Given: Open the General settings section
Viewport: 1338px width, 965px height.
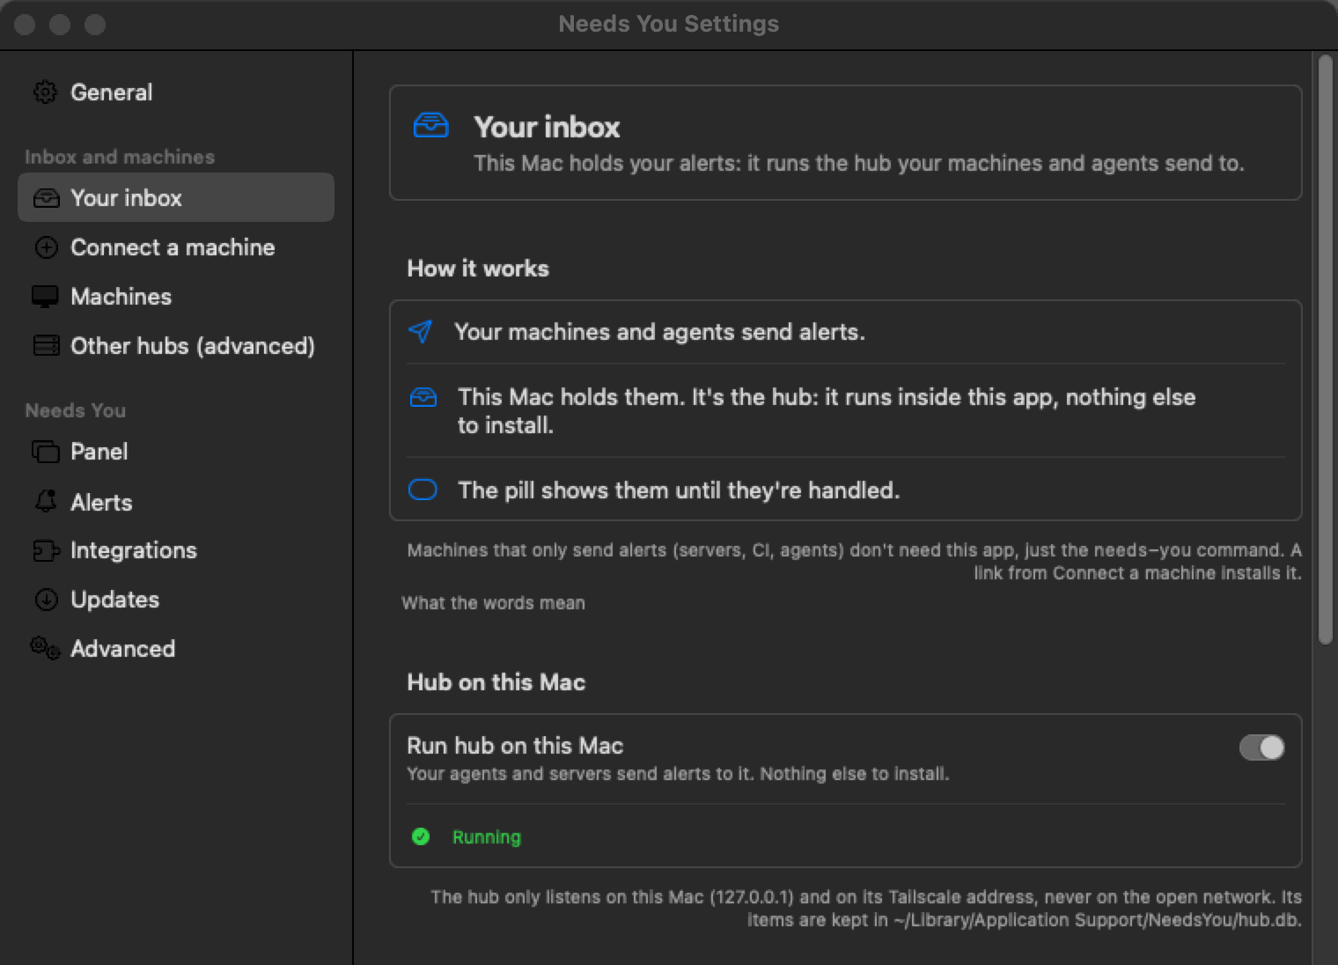Looking at the screenshot, I should [x=176, y=92].
